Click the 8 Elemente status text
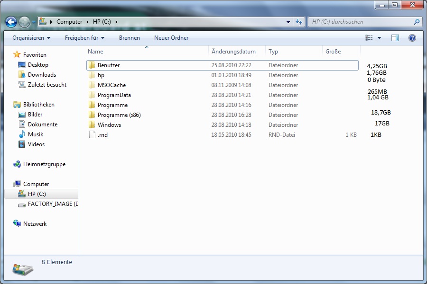 pos(56,262)
